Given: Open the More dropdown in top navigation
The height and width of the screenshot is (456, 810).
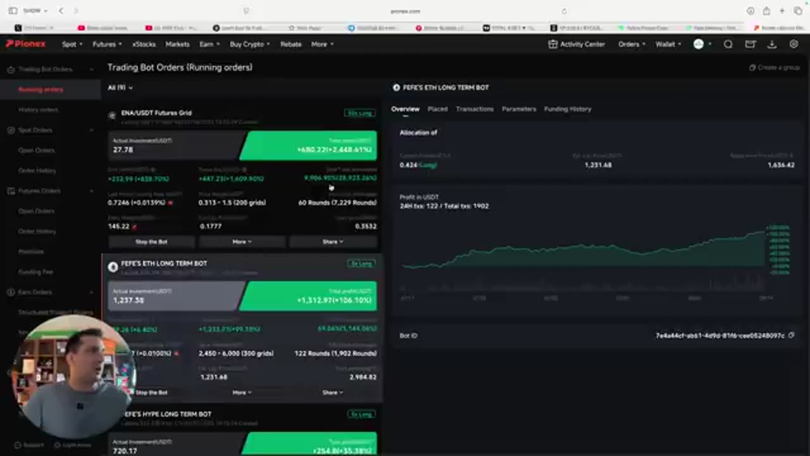Looking at the screenshot, I should 323,44.
